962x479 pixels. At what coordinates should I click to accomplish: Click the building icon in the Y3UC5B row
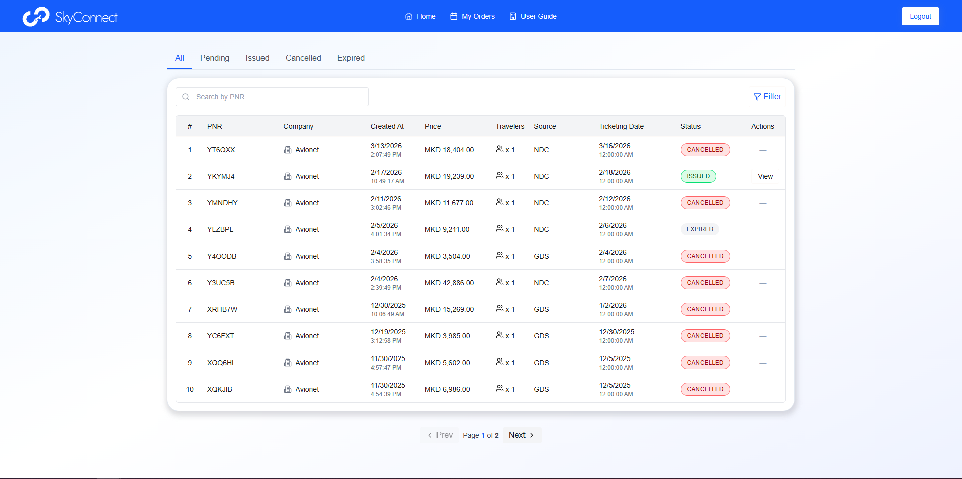click(x=288, y=283)
